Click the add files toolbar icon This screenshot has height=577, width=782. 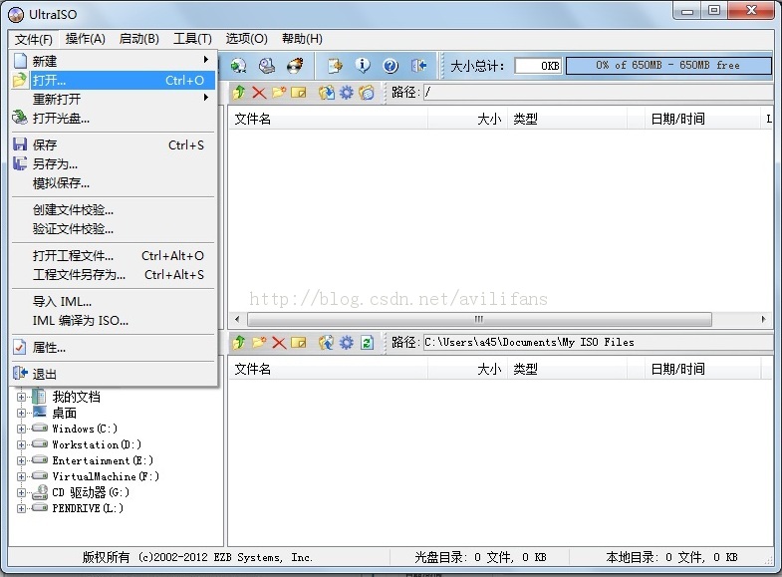pyautogui.click(x=335, y=66)
